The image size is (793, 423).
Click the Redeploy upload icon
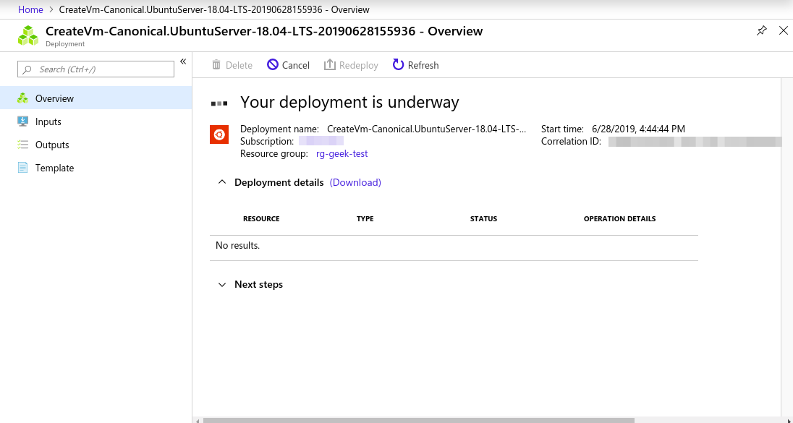pos(330,64)
